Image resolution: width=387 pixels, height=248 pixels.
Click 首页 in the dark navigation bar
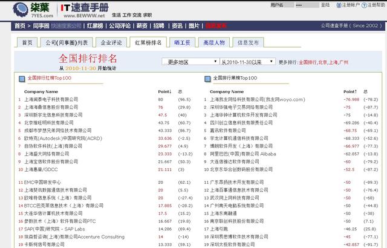pos(20,25)
